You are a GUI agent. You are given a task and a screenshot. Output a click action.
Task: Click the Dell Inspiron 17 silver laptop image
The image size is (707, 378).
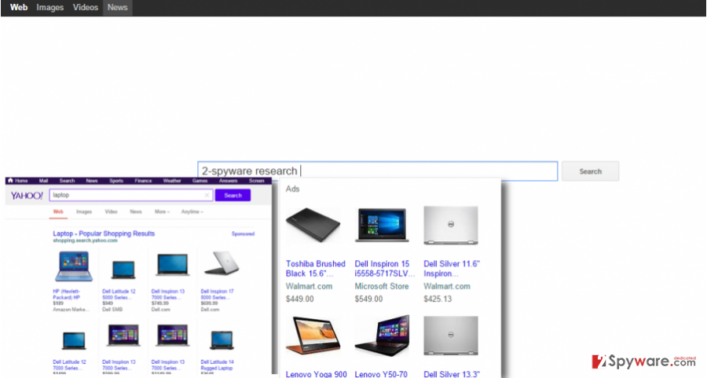point(222,263)
